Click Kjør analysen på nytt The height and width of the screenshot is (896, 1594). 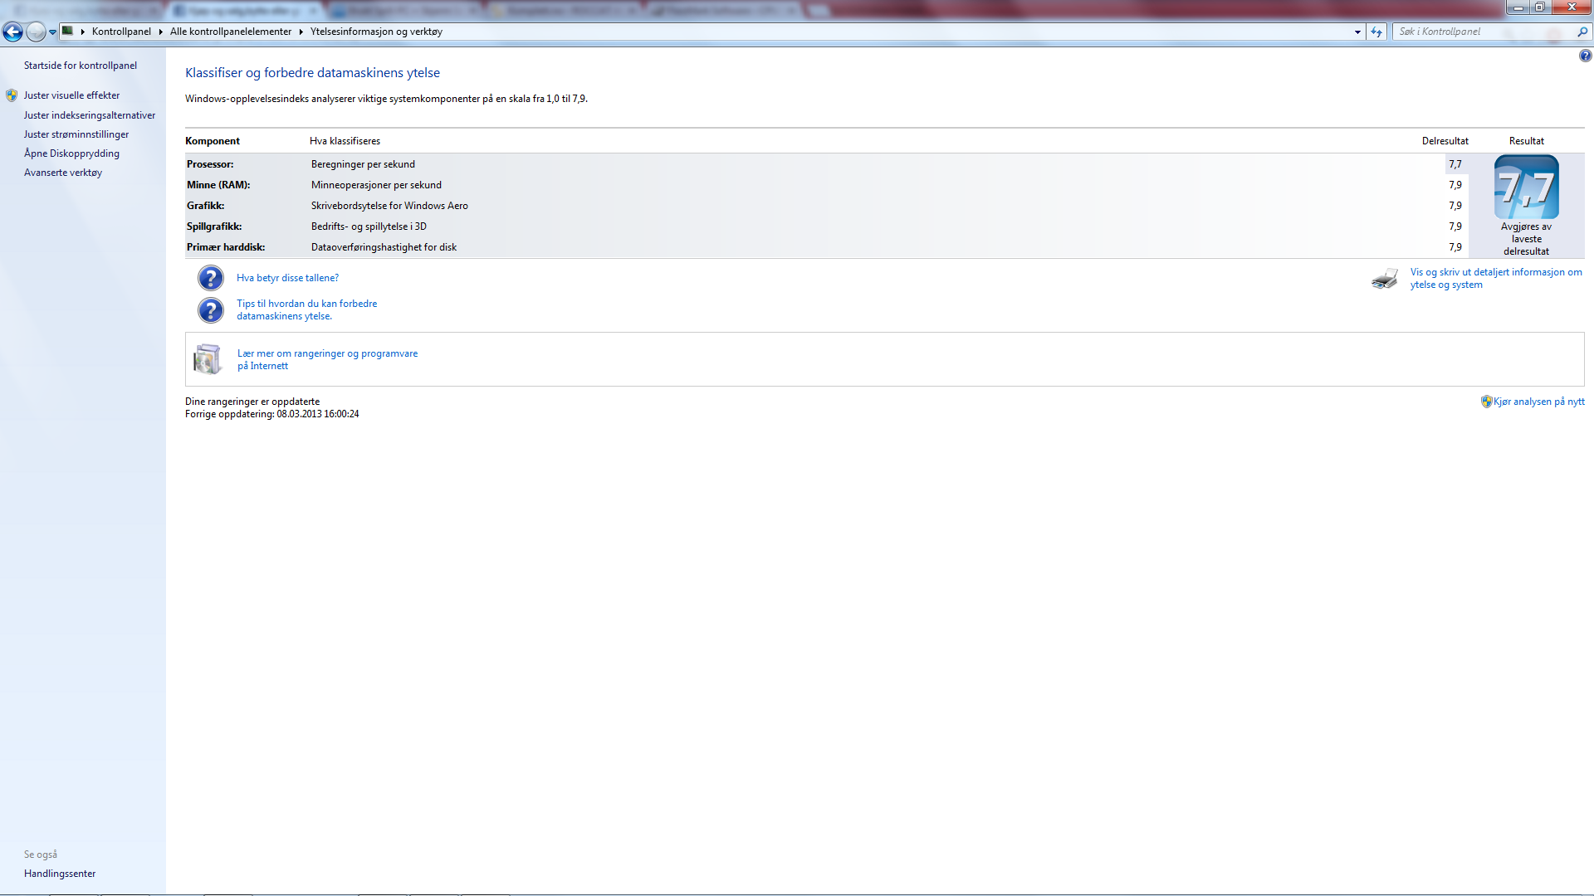(1538, 402)
